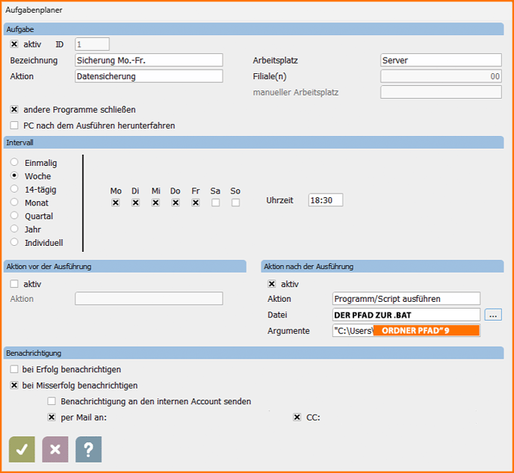This screenshot has width=514, height=473.
Task: Click the file browse ellipsis button
Action: coord(492,315)
